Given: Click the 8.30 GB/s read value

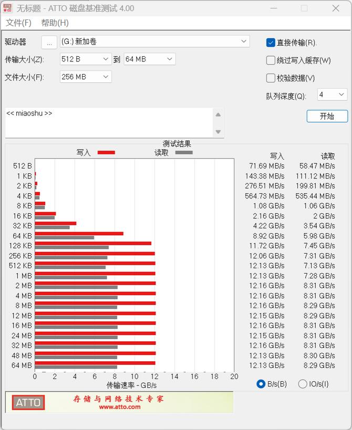Looking at the screenshot, I should [319, 355].
